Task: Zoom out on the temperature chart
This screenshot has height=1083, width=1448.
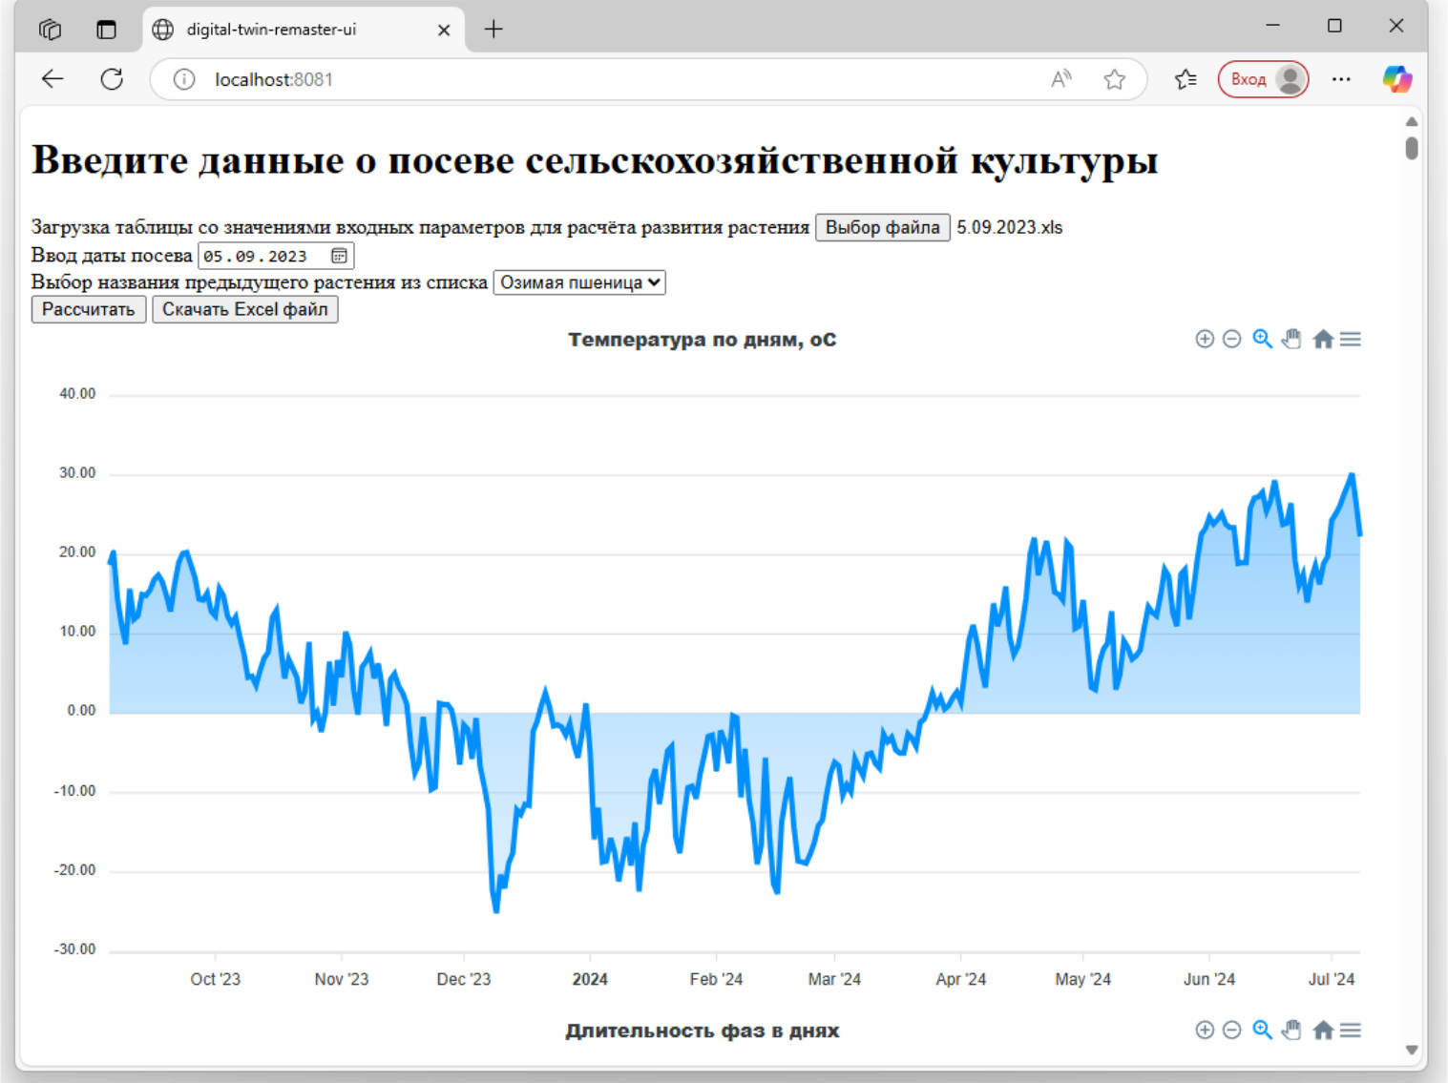Action: pyautogui.click(x=1232, y=340)
